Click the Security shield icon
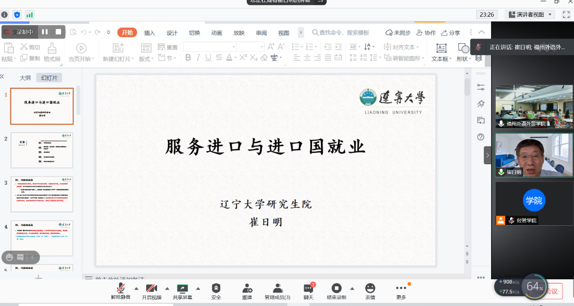The width and height of the screenshot is (574, 306). coord(216,288)
